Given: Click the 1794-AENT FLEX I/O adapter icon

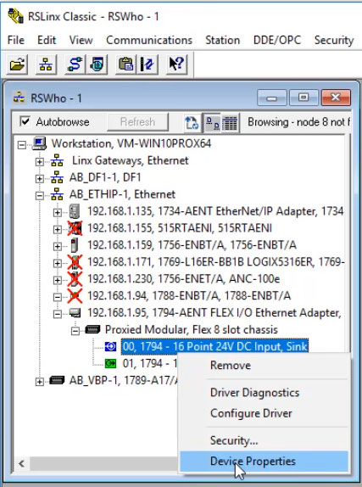Looking at the screenshot, I should point(75,313).
